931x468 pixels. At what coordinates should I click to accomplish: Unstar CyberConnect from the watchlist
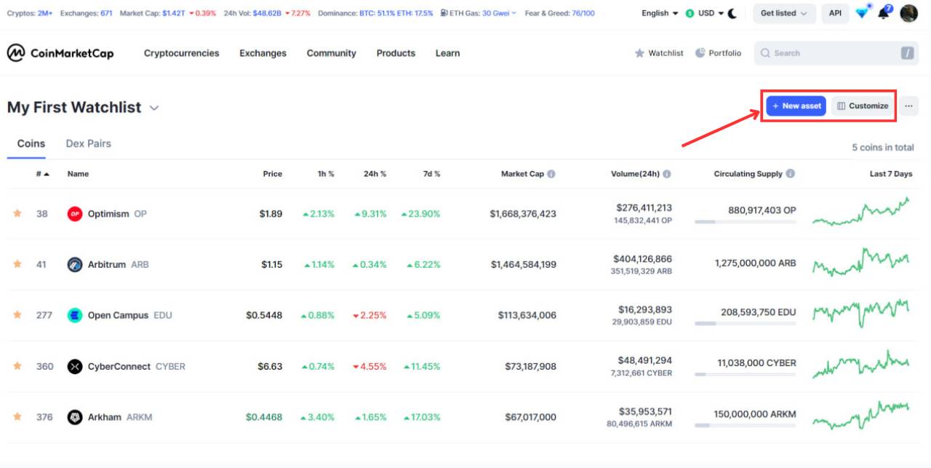click(17, 365)
